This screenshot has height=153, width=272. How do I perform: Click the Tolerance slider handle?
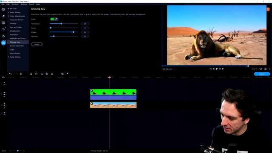click(61, 24)
